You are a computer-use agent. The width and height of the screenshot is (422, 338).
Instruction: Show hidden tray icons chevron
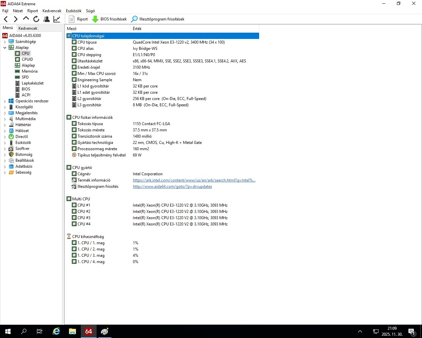click(x=360, y=331)
